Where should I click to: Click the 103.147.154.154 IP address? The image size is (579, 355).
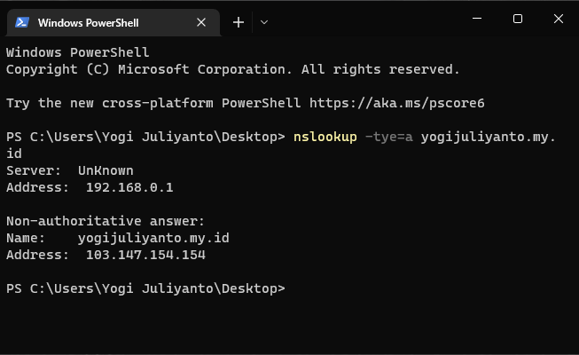(145, 255)
